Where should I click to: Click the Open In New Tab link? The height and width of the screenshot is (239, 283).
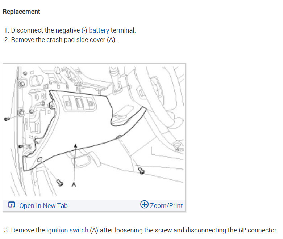(x=43, y=206)
